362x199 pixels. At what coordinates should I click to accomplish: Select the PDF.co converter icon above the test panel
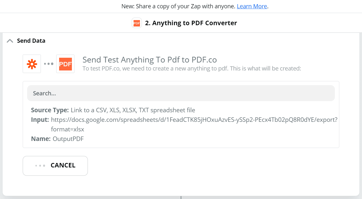(x=65, y=64)
